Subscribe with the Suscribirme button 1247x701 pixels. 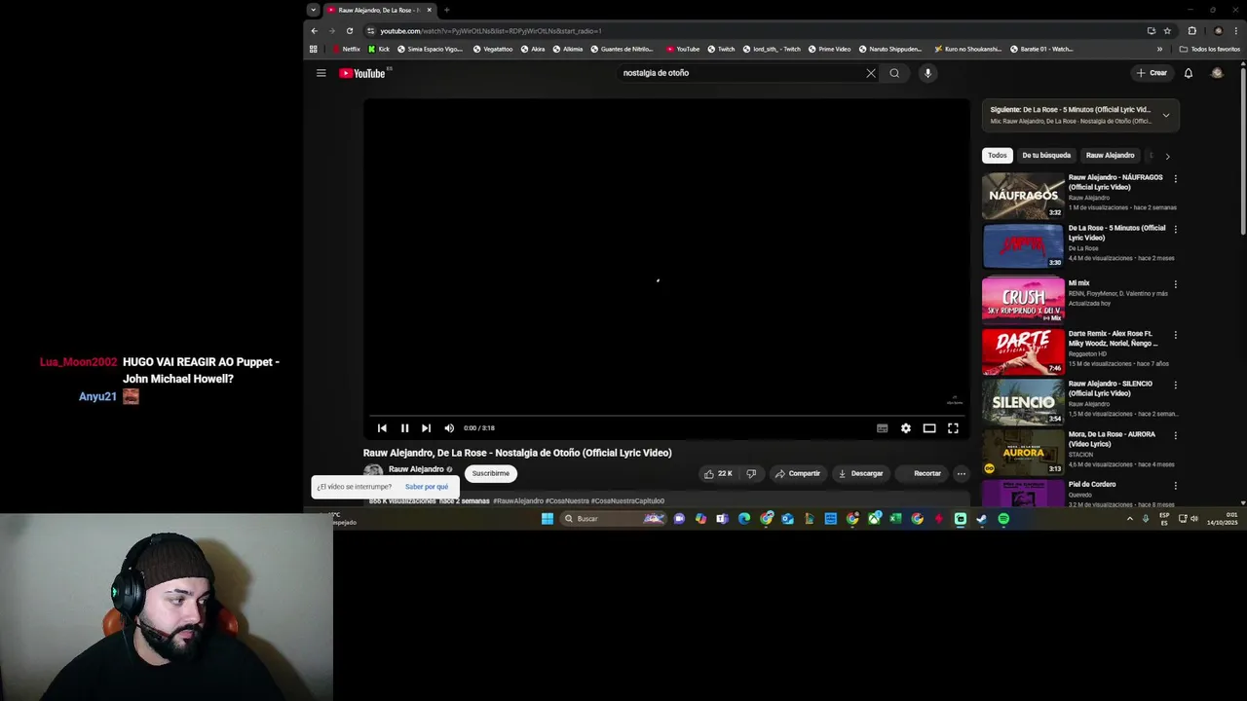pos(491,474)
